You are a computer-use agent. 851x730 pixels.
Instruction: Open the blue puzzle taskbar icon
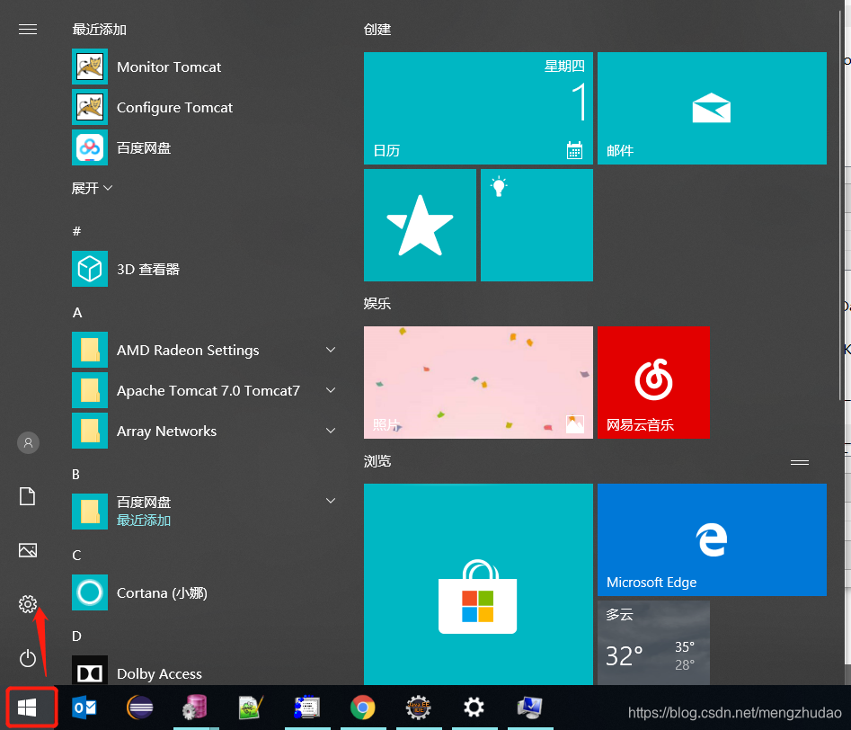(x=306, y=708)
